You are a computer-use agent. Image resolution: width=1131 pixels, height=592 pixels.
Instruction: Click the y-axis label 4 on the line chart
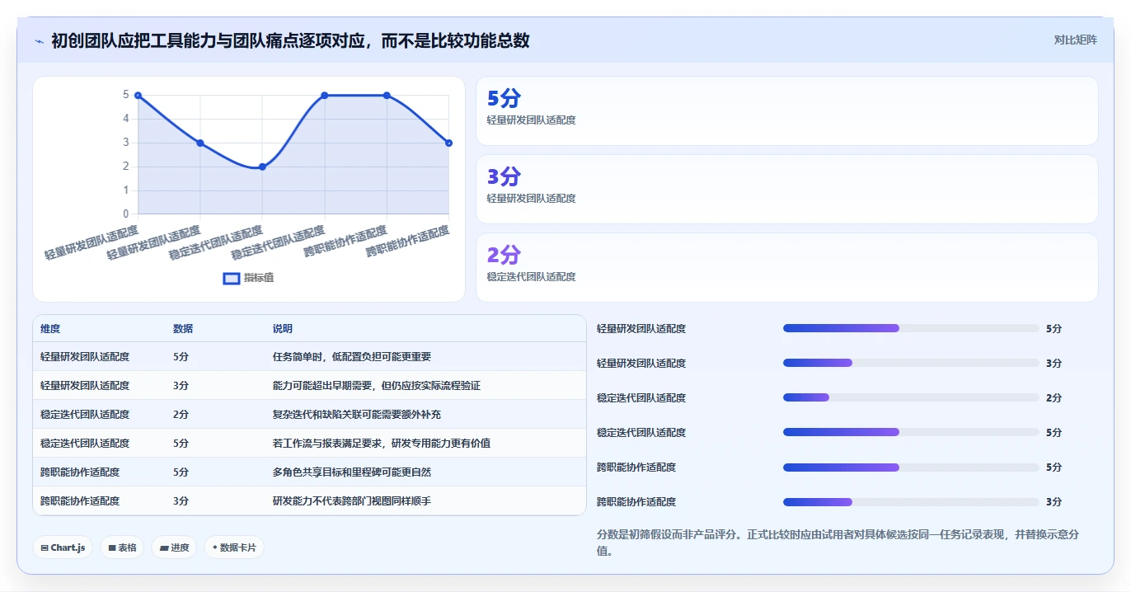click(126, 119)
